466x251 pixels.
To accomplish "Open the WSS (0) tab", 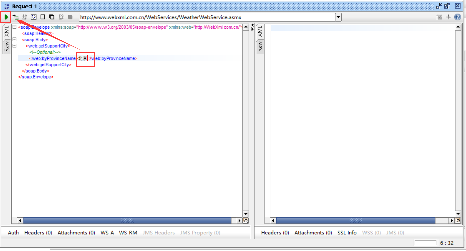I will [371, 233].
